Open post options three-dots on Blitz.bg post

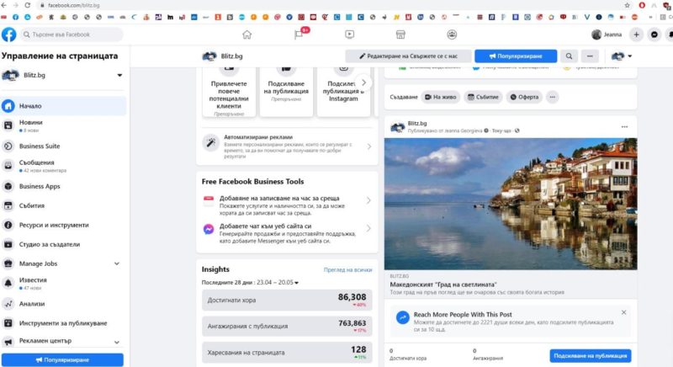click(x=624, y=127)
